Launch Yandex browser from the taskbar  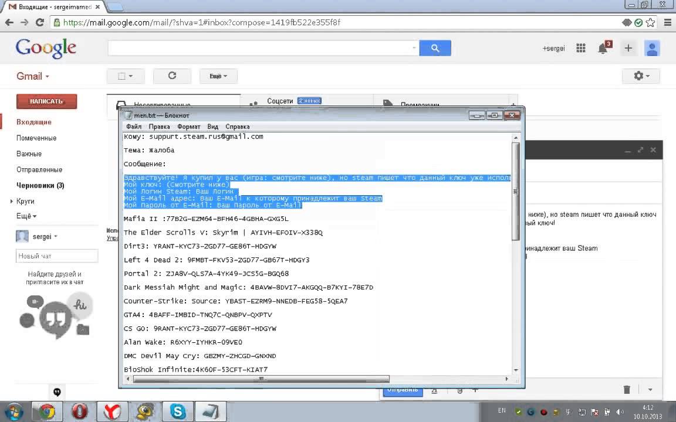tap(112, 411)
